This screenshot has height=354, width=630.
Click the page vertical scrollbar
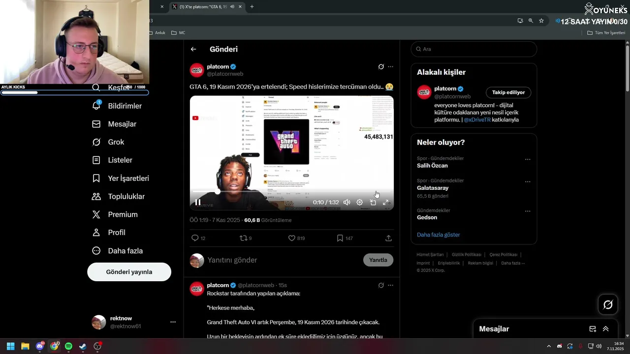628,68
